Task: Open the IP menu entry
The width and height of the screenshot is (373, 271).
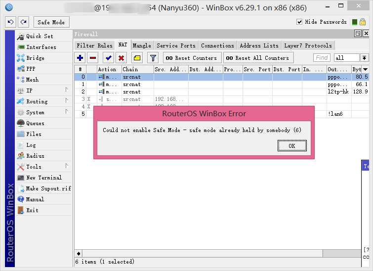Action: point(29,90)
